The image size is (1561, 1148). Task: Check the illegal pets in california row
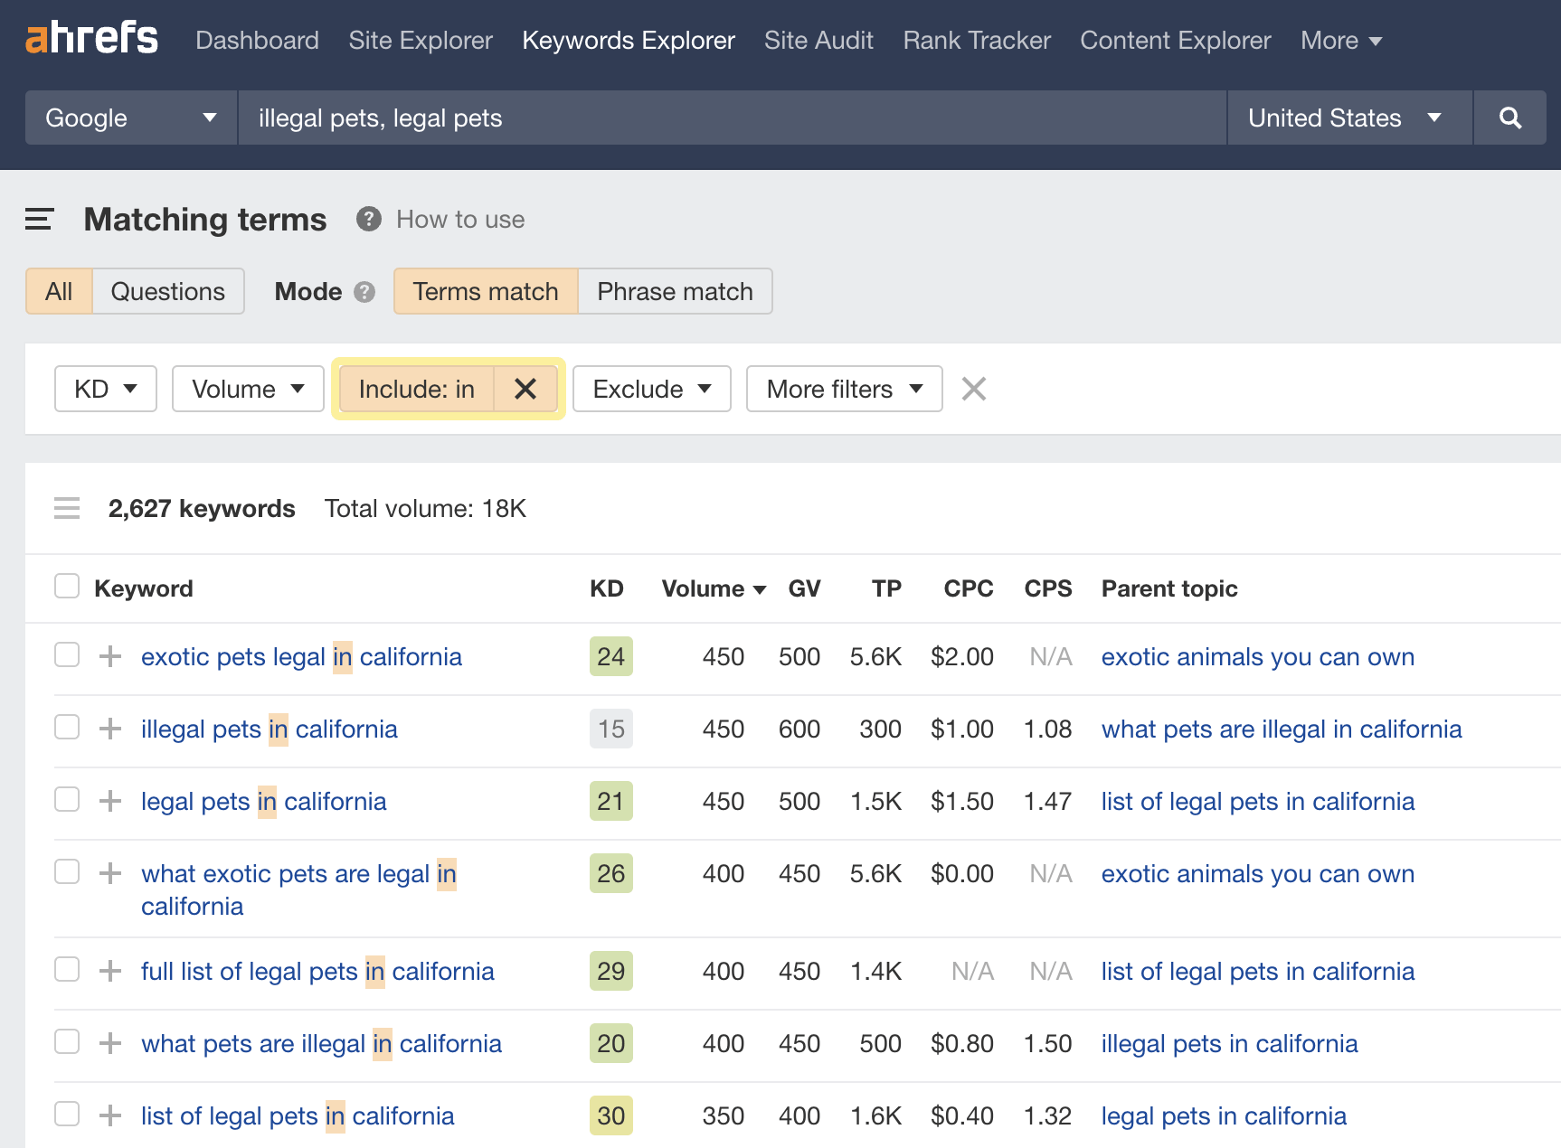click(x=66, y=729)
